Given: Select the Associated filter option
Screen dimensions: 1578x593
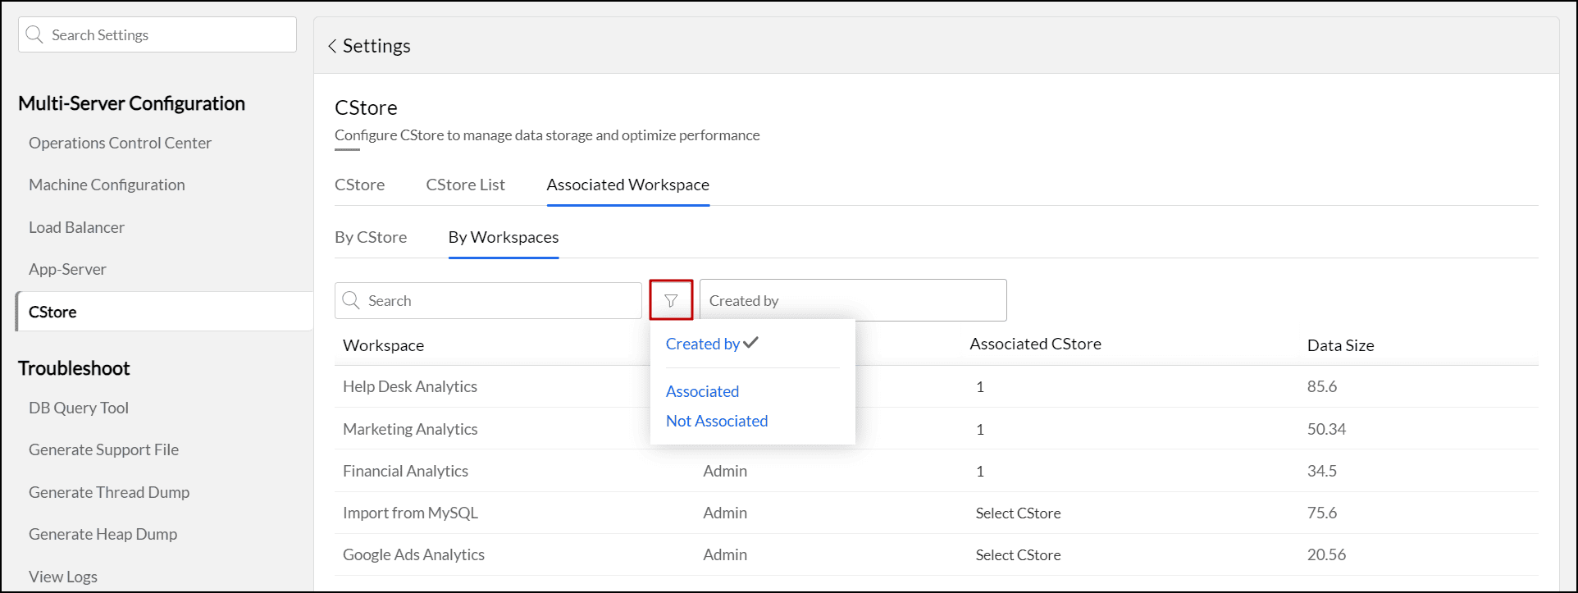Looking at the screenshot, I should (702, 392).
